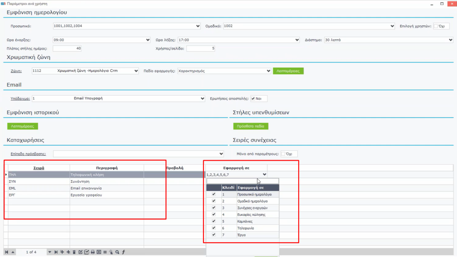Uncheck Ομαδικό ημερολόγιο option
Screen dimensions: 457x257
coord(214,201)
